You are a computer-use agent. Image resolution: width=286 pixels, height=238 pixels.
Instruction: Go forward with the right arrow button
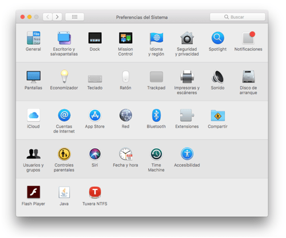click(57, 17)
